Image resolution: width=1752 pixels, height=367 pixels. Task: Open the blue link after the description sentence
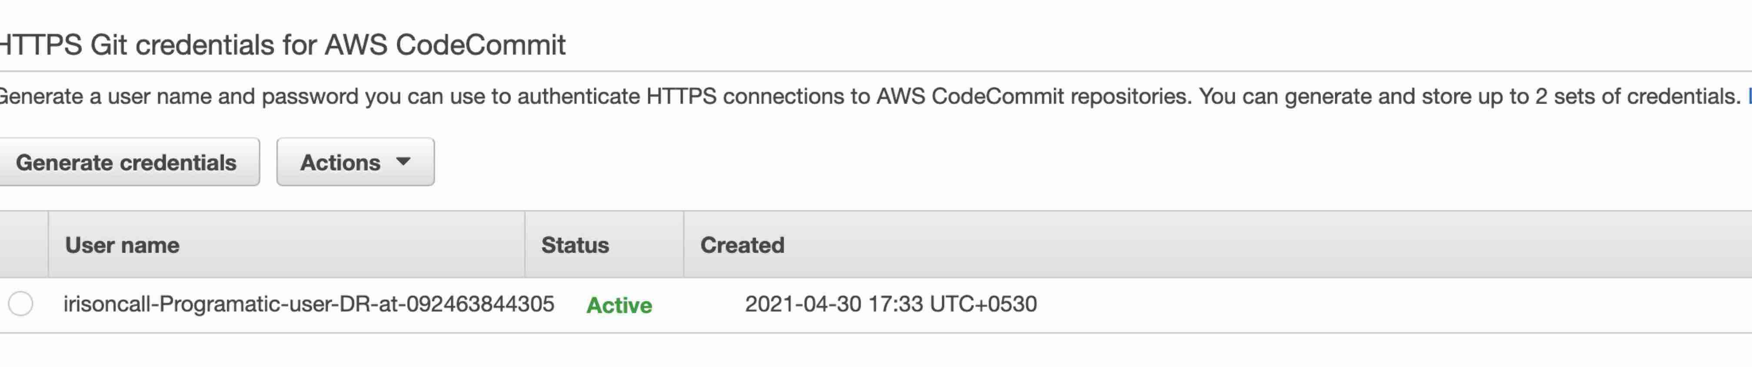(x=1749, y=96)
